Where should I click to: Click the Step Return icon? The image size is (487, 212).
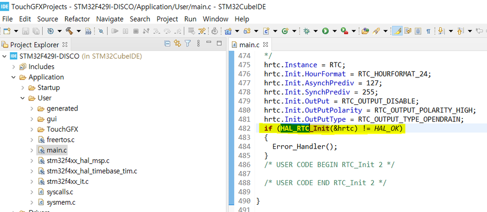pos(177,31)
